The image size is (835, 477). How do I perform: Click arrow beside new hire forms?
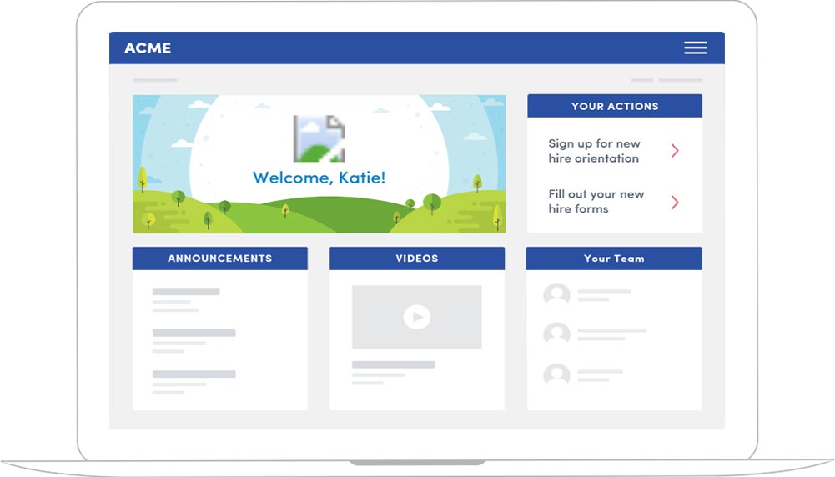tap(675, 203)
